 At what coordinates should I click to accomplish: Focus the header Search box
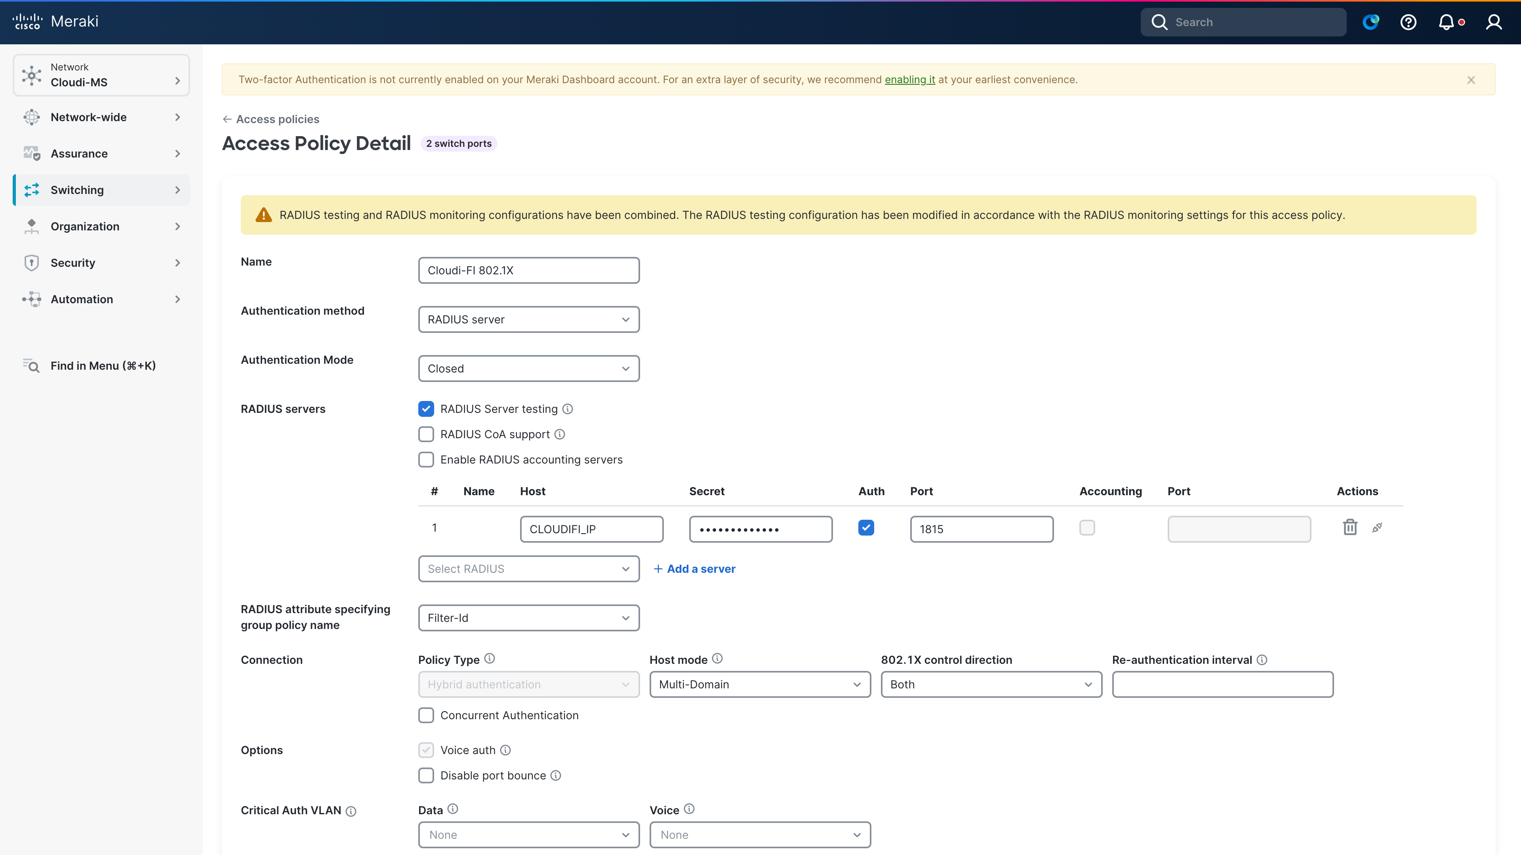coord(1243,22)
